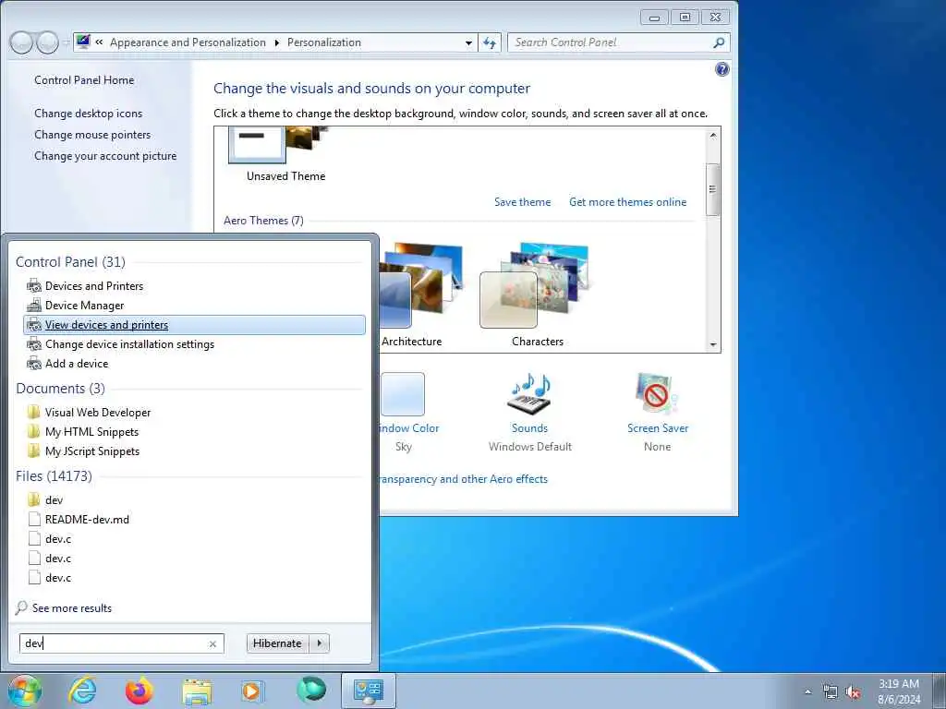Screen dimensions: 946x709
Task: Click the network tray icon
Action: tap(831, 692)
